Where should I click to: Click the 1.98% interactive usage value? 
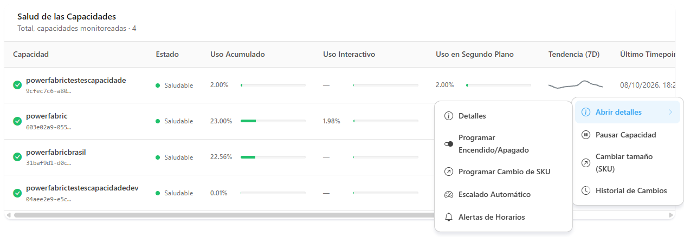pyautogui.click(x=332, y=121)
